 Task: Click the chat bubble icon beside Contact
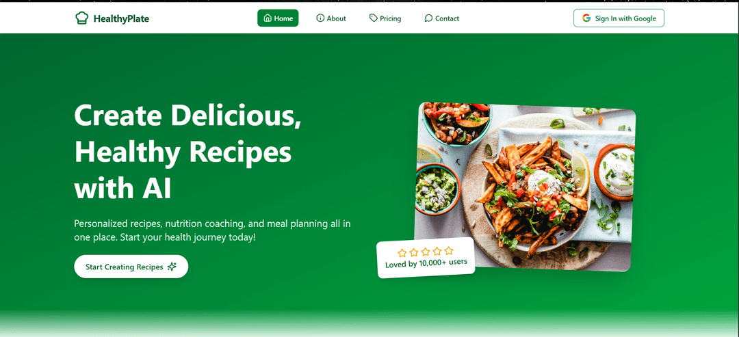click(428, 18)
